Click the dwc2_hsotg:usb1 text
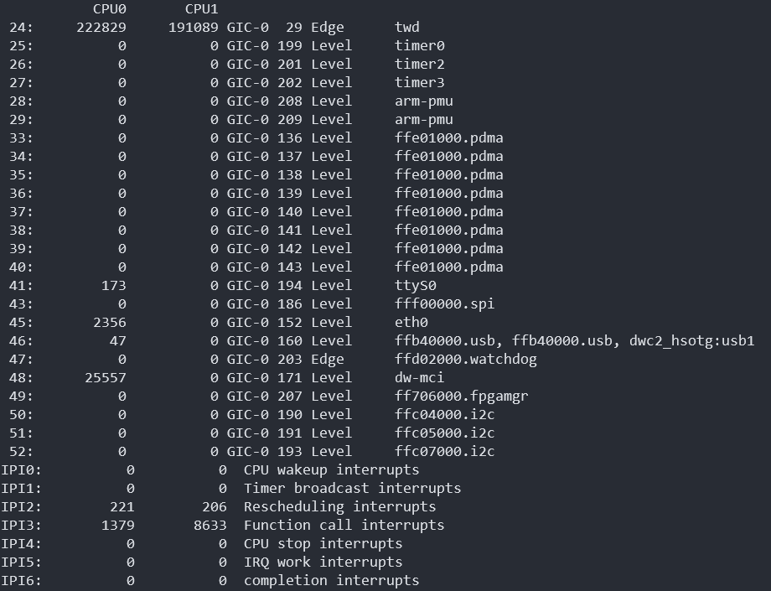This screenshot has height=591, width=771. point(692,341)
